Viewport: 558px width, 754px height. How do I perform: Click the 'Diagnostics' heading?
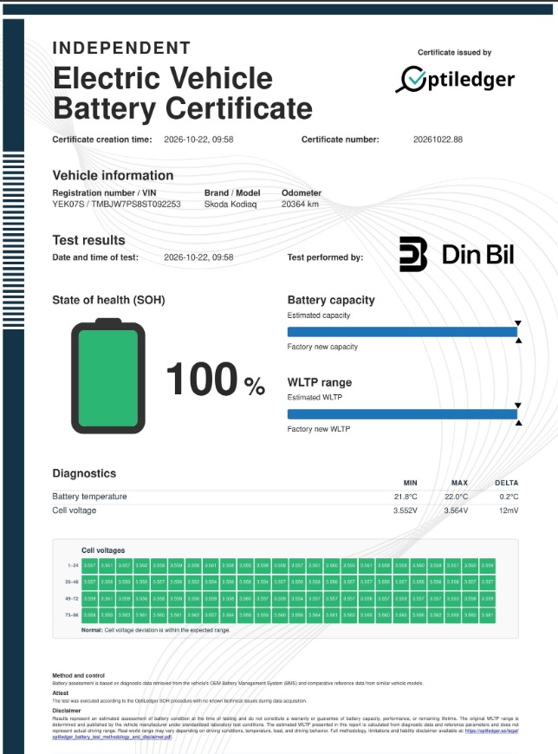click(84, 473)
